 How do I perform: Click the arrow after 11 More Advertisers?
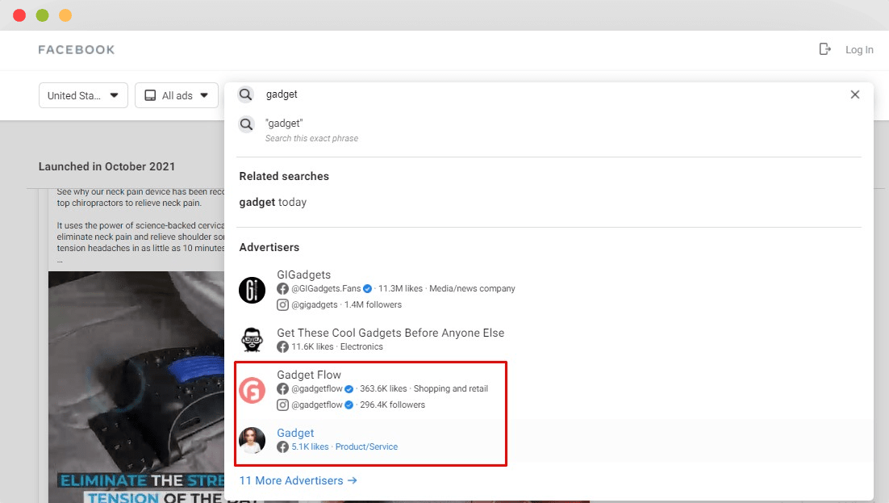point(352,480)
